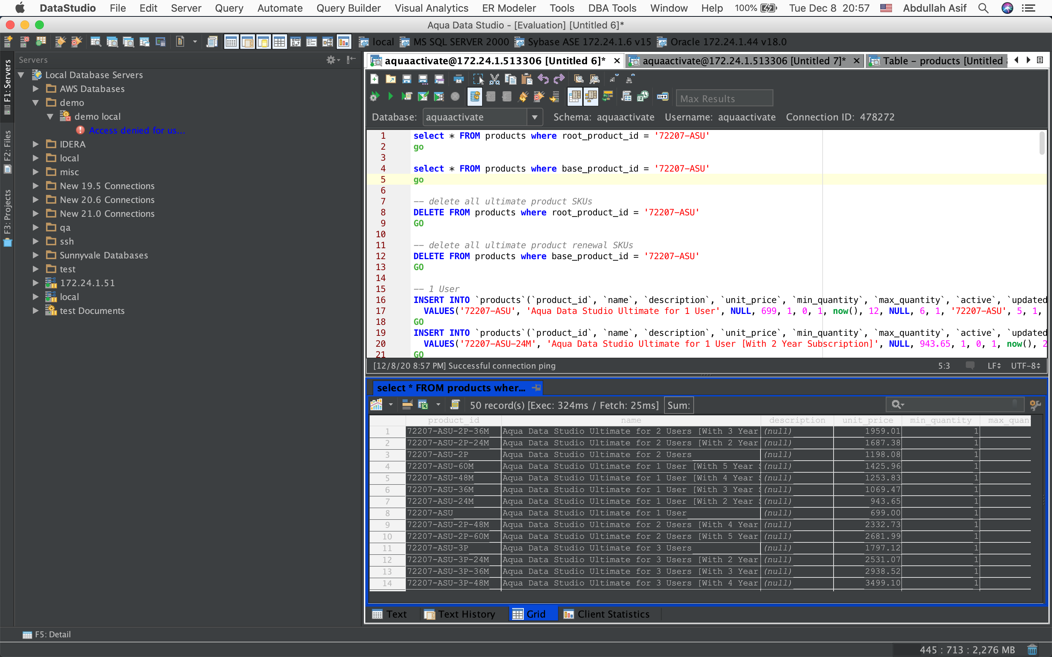Click the trash icon beside memory usage
The image size is (1052, 657).
click(x=1032, y=650)
